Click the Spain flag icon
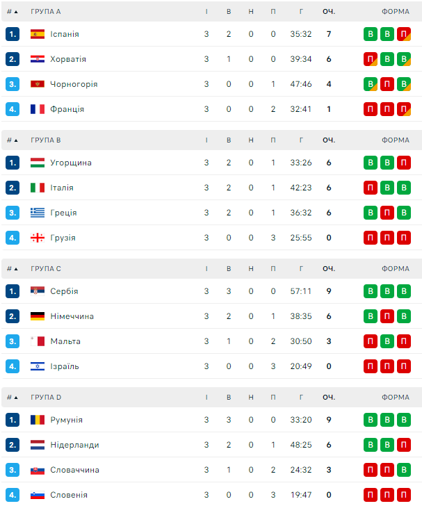This screenshot has width=422, height=506. 38,34
